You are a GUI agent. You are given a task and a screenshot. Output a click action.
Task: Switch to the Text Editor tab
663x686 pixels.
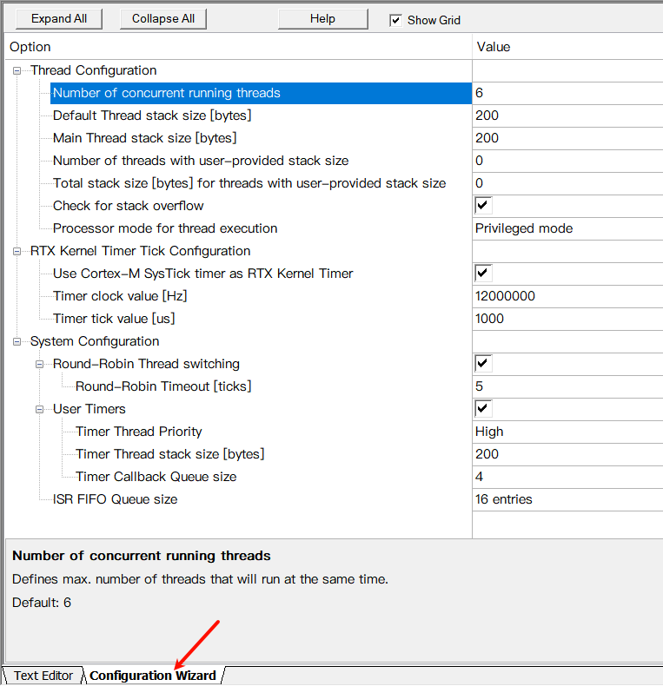[x=43, y=676]
